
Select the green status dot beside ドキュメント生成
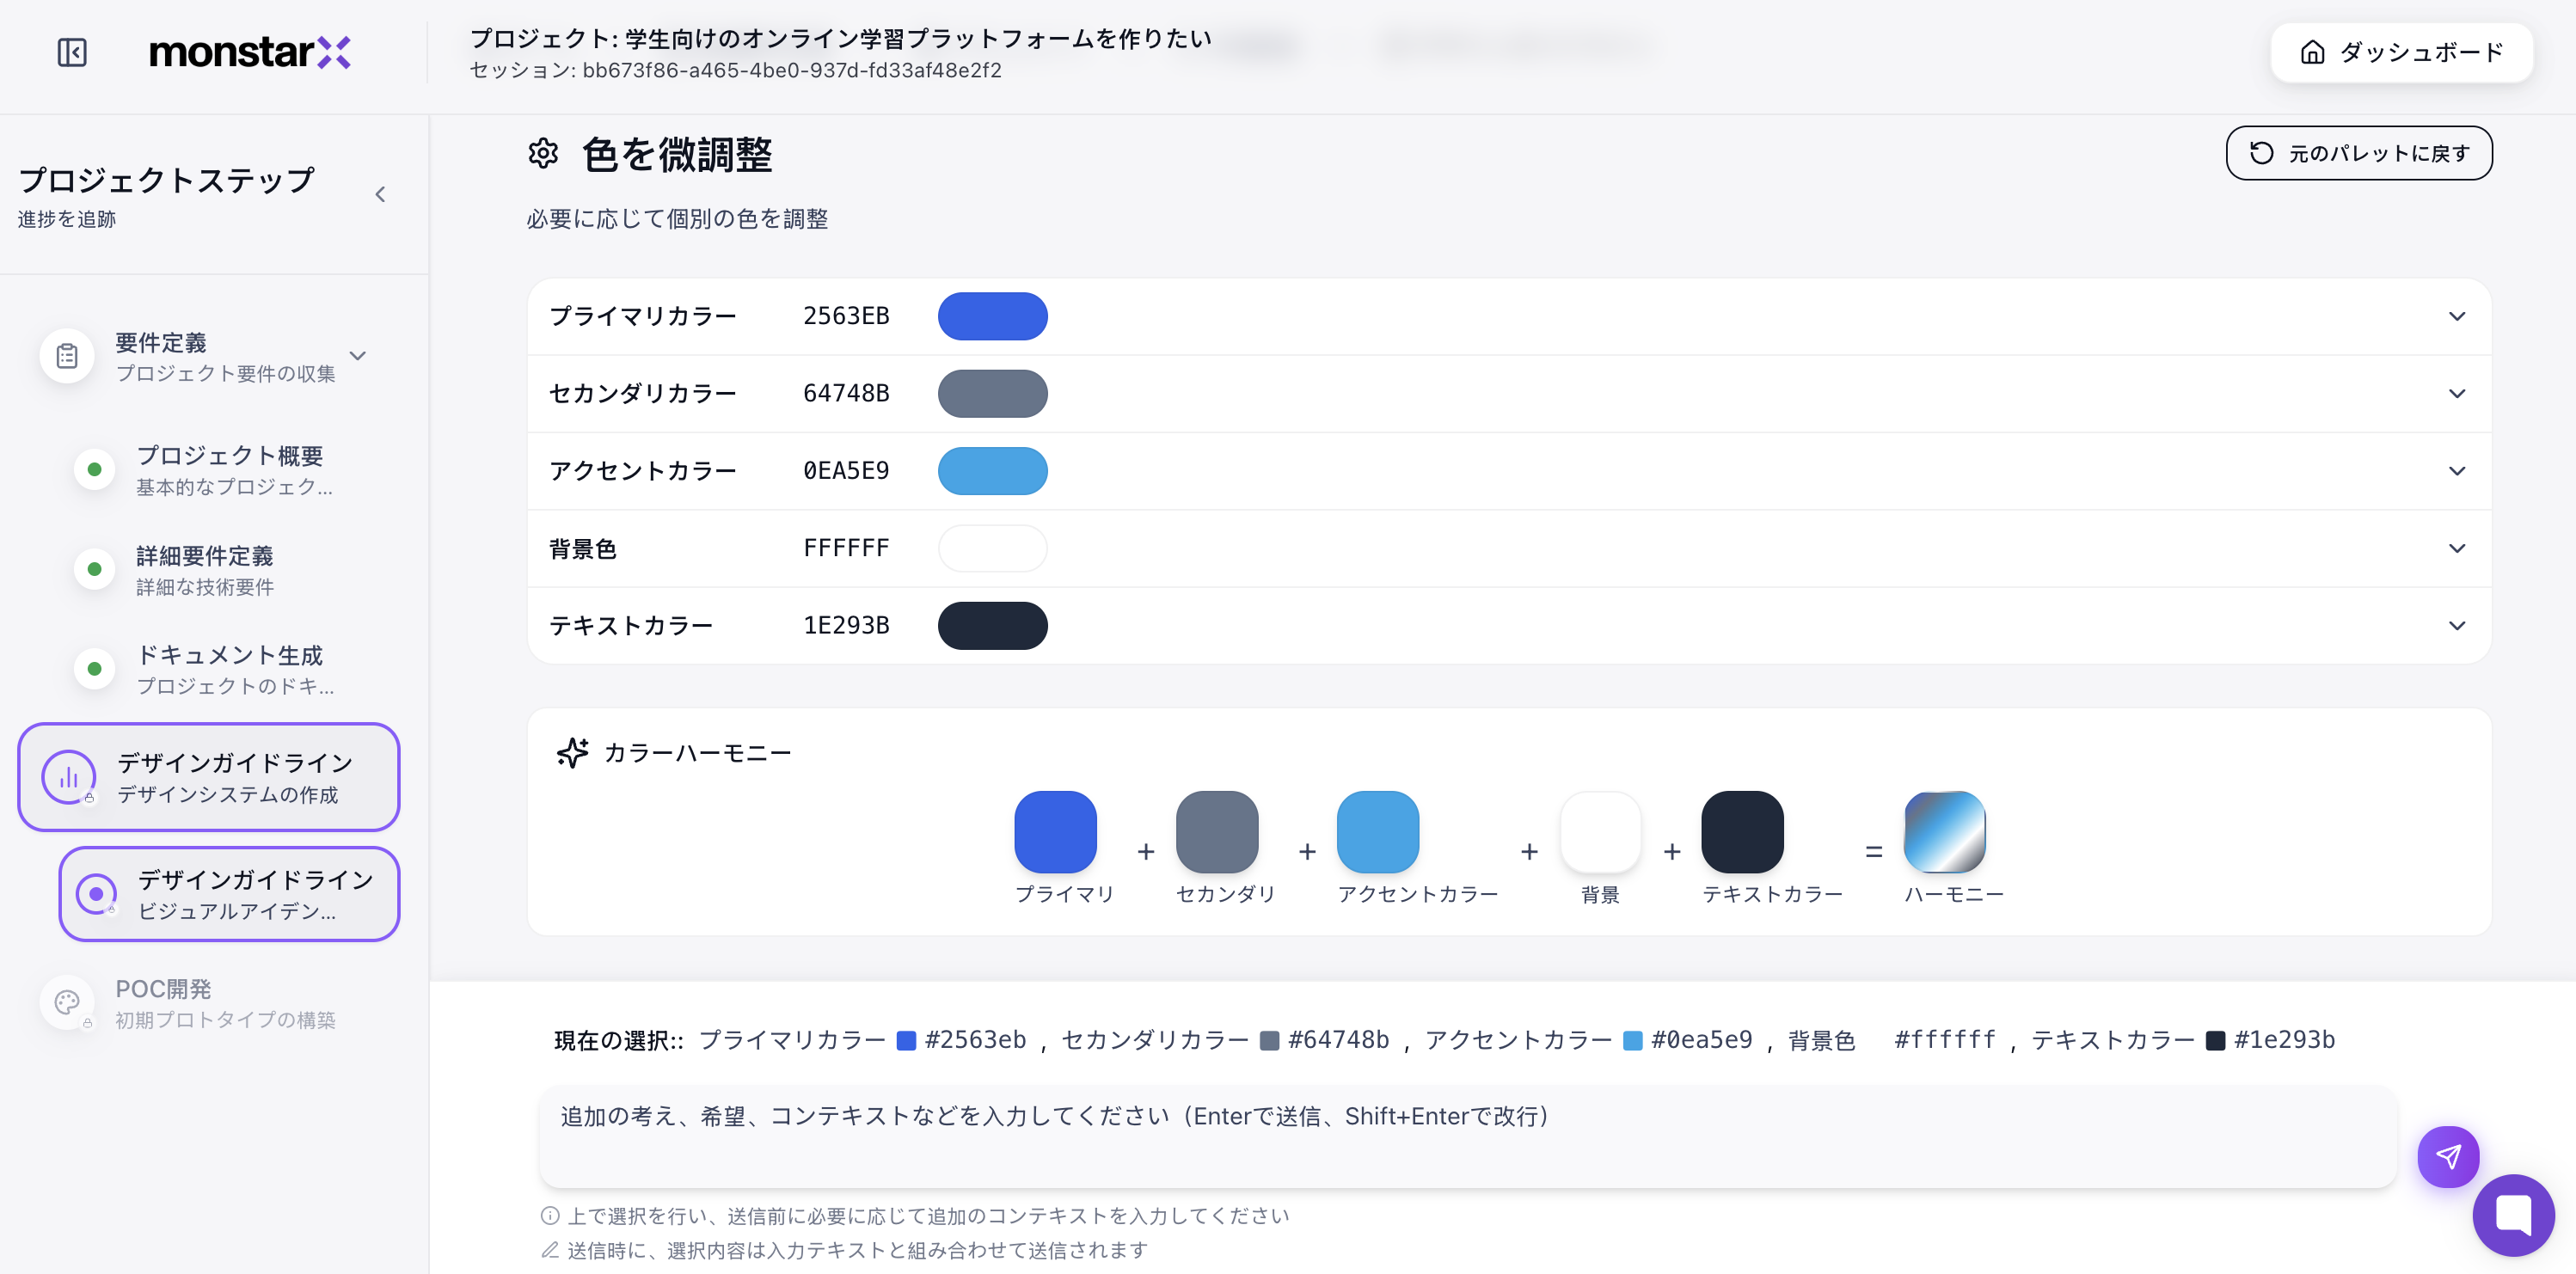pyautogui.click(x=94, y=669)
